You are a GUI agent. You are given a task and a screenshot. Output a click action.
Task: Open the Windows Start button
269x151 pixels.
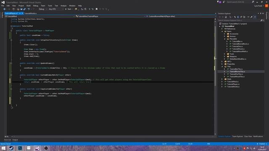[x=3, y=148]
